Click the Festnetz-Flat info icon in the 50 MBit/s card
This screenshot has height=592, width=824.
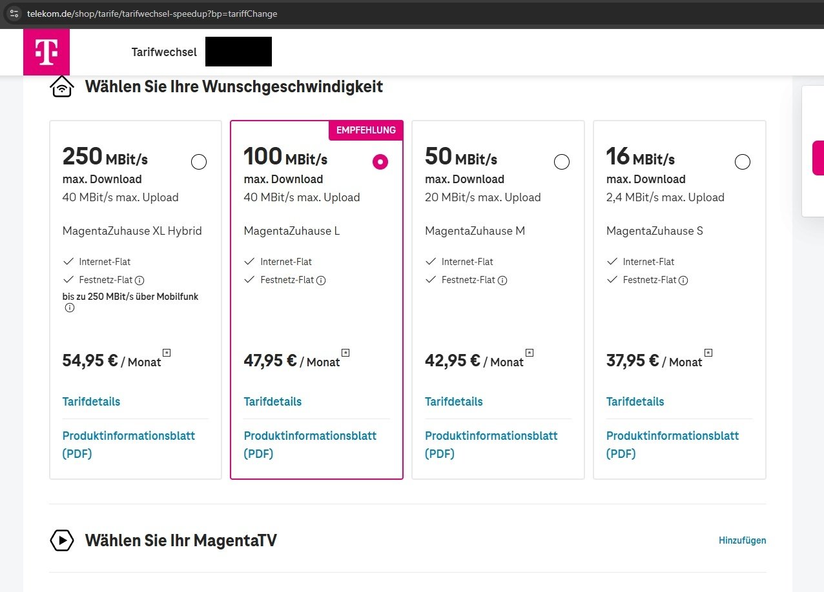pos(502,280)
